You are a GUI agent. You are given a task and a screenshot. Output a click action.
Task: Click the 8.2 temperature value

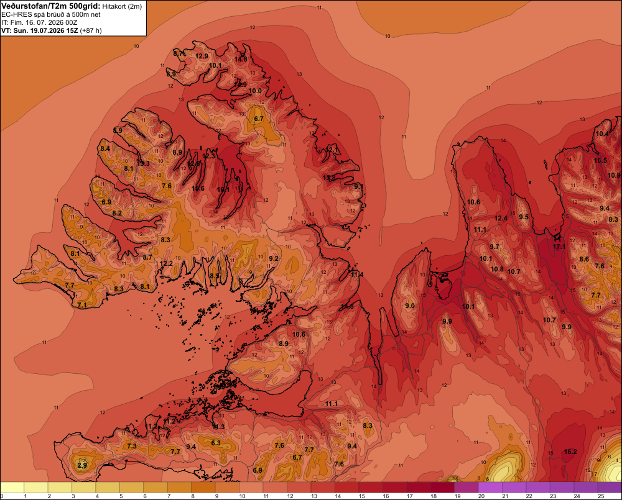tap(117, 213)
